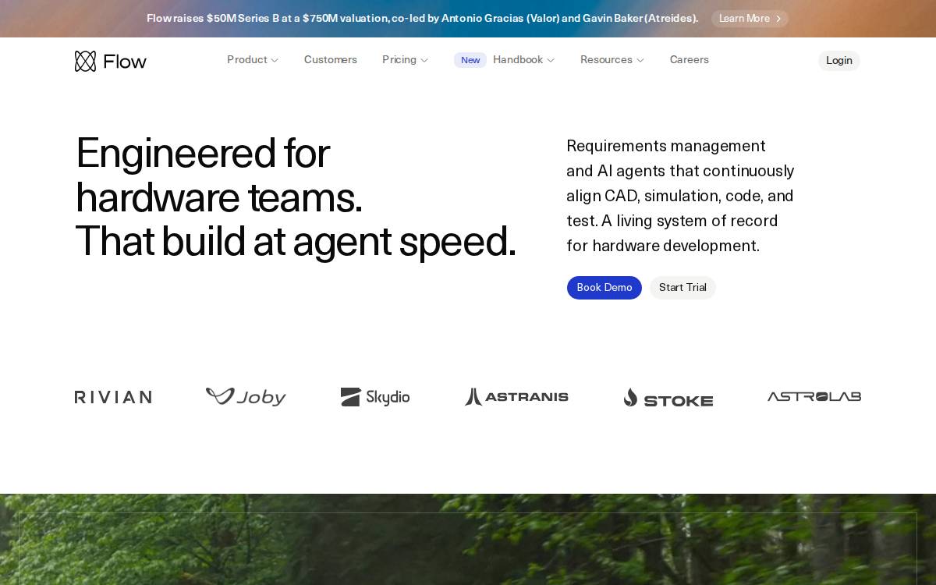The height and width of the screenshot is (585, 936).
Task: Go to the Customers page
Action: [x=331, y=60]
